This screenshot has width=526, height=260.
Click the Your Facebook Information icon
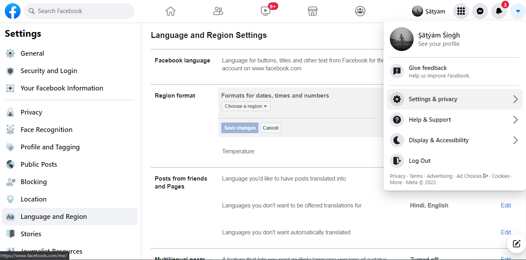pyautogui.click(x=11, y=88)
